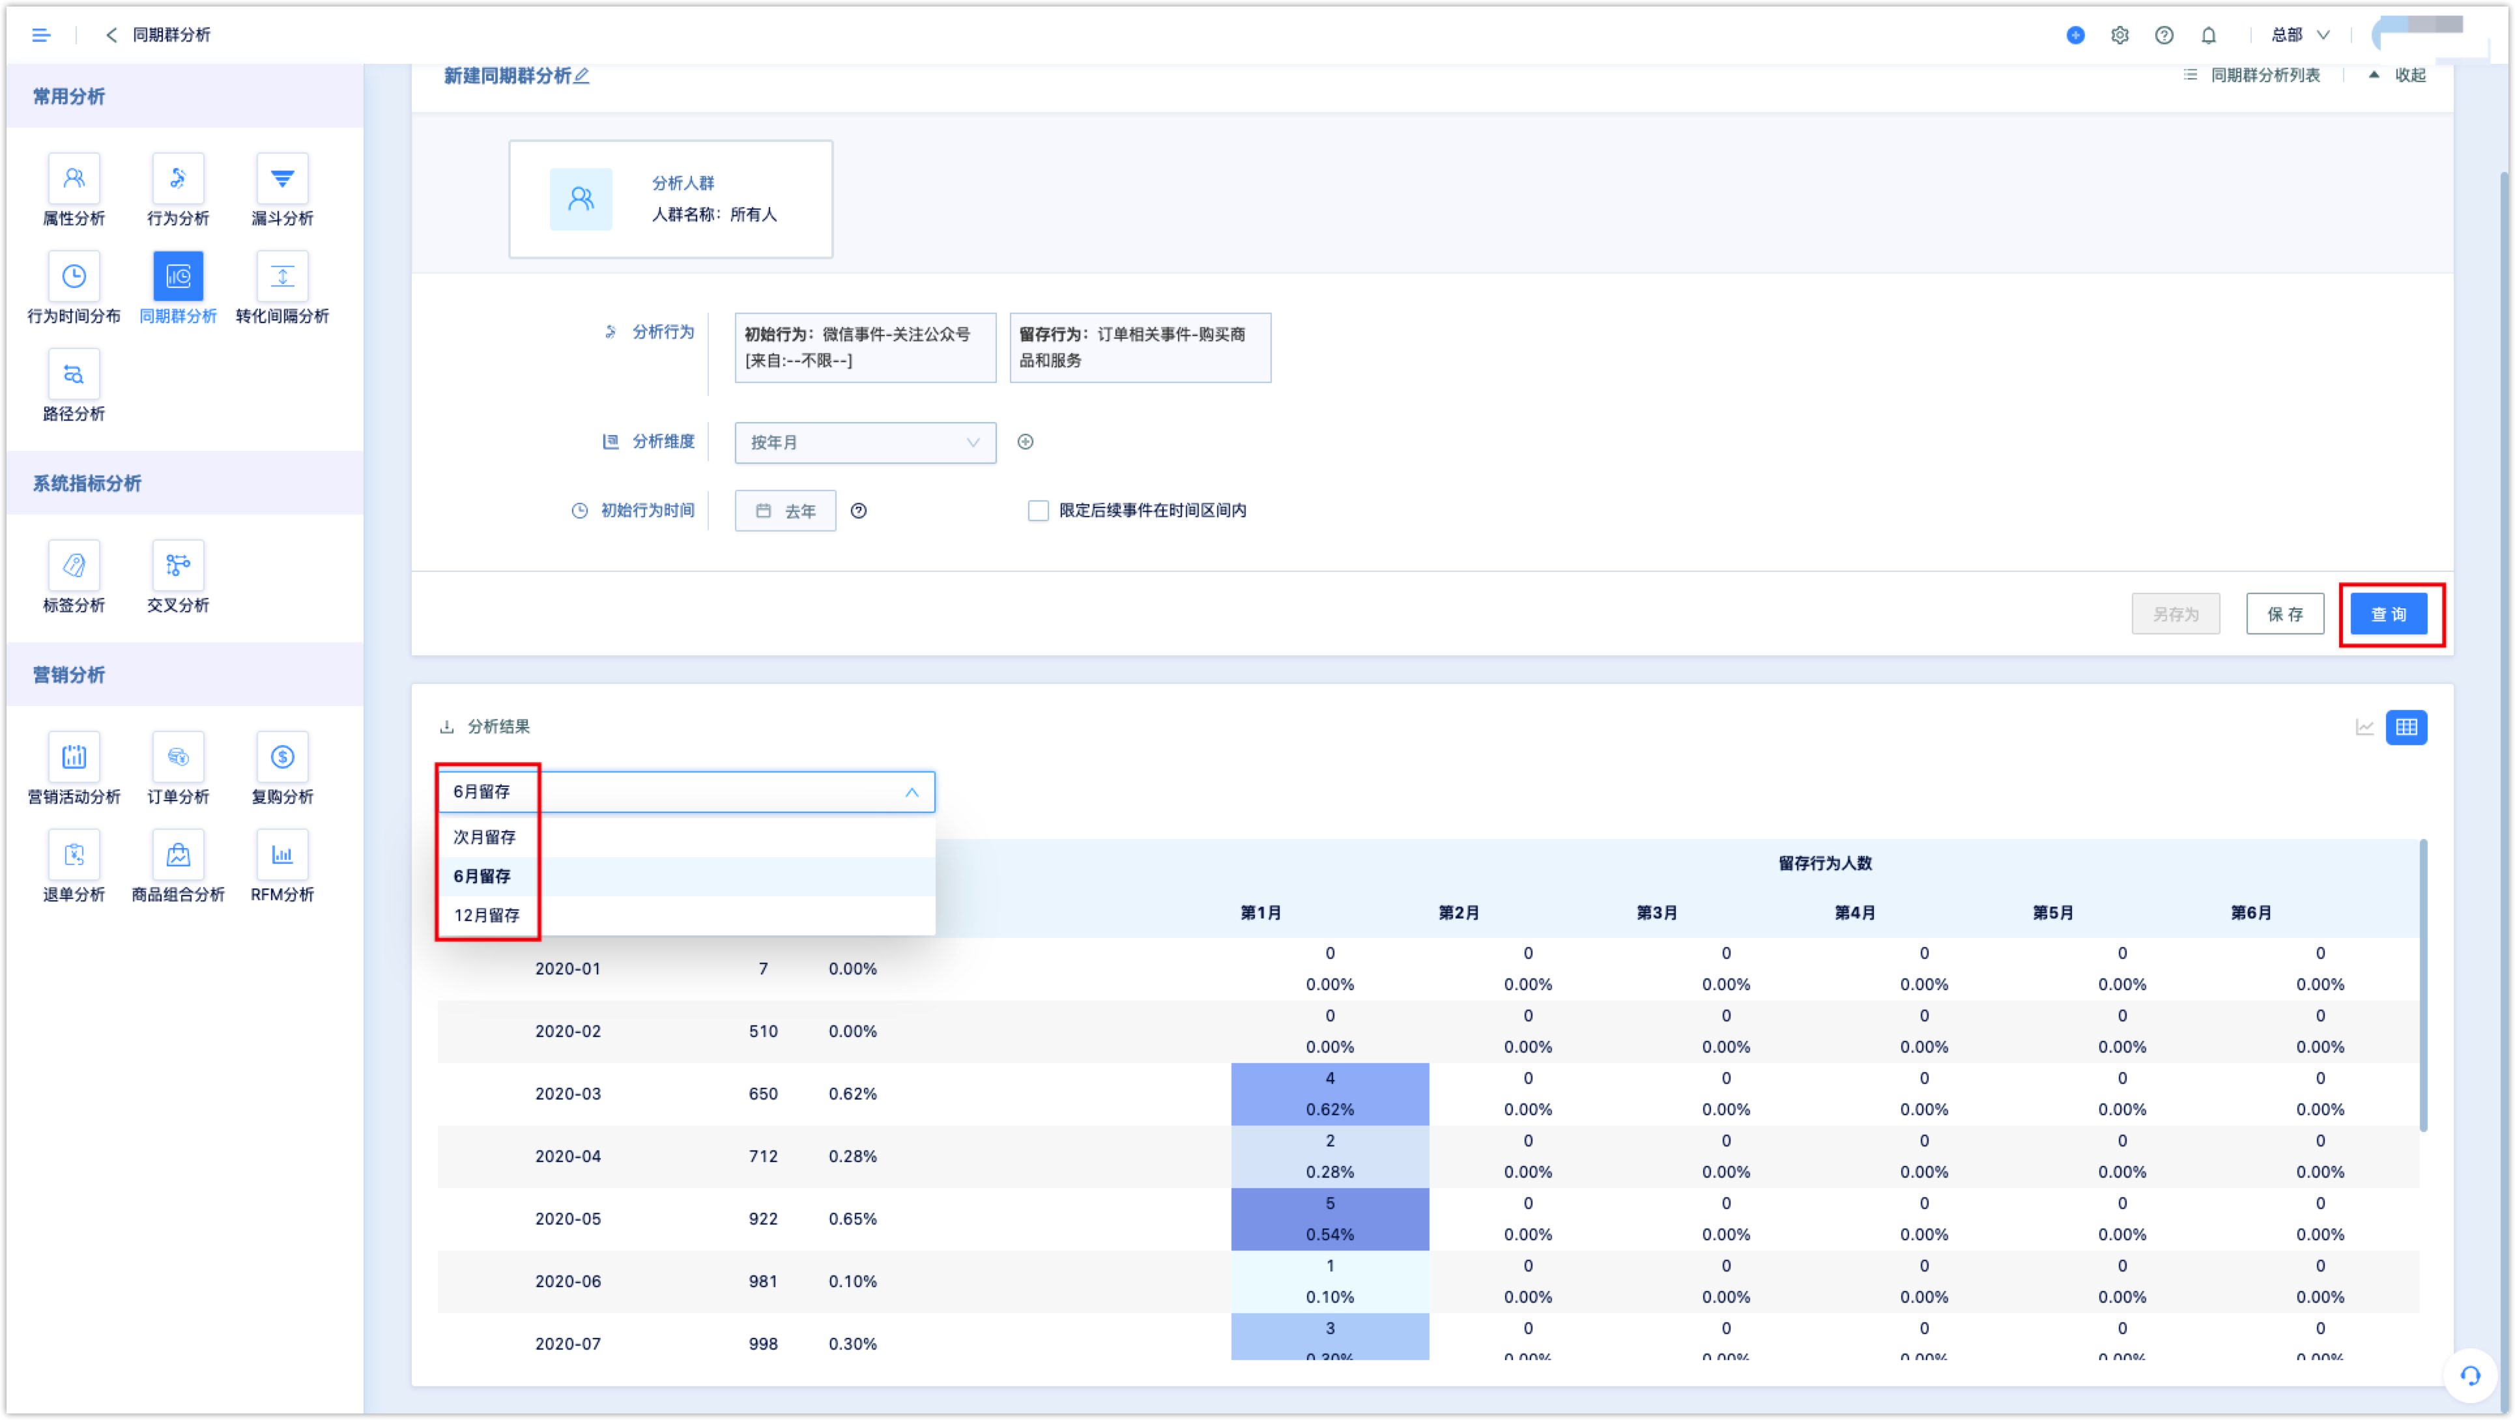Choose 次月留存 from the list

click(x=685, y=836)
